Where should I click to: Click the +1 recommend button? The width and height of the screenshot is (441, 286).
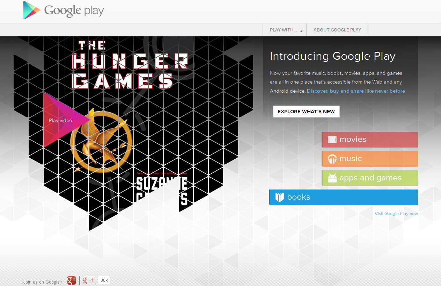89,280
